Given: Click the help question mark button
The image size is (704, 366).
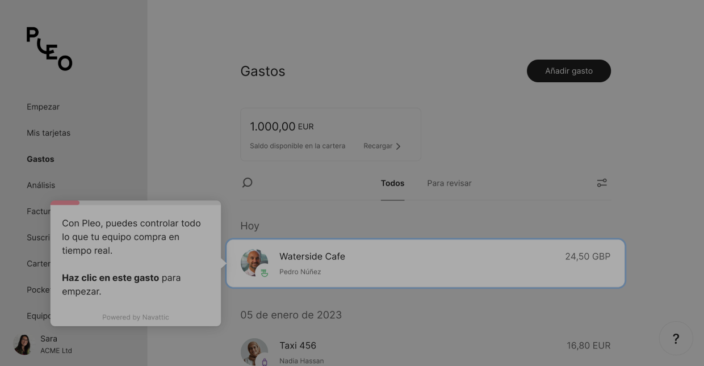Looking at the screenshot, I should (x=676, y=339).
